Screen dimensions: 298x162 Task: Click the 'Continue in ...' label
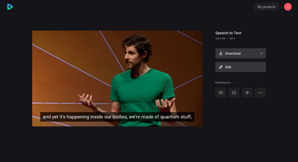[x=224, y=82]
